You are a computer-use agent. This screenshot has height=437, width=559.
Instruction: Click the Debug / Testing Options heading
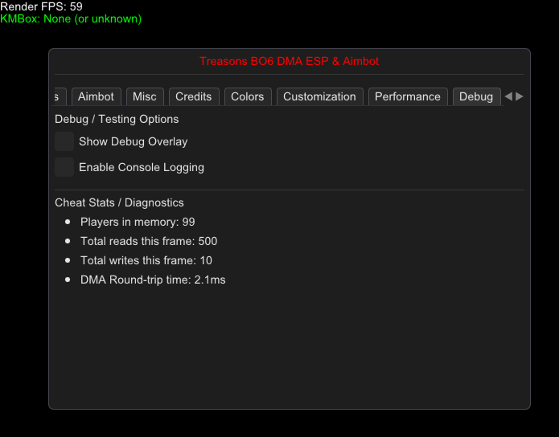tap(117, 119)
